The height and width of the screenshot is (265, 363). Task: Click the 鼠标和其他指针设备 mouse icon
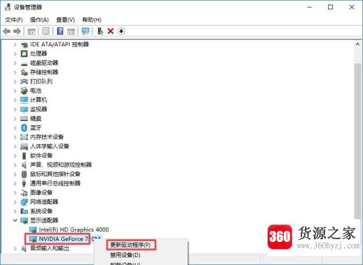pyautogui.click(x=24, y=174)
